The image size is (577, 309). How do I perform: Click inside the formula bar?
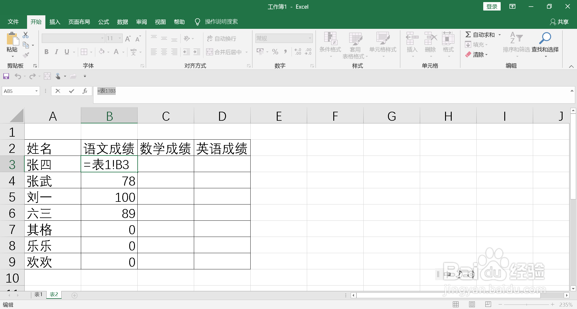[210, 91]
